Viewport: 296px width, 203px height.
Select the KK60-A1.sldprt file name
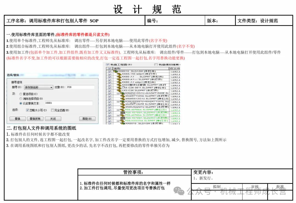click(x=133, y=82)
